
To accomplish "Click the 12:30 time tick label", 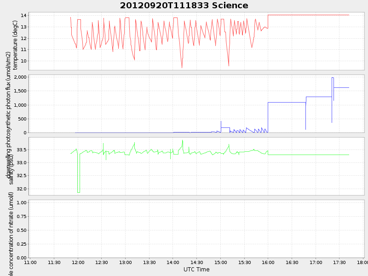I will [x=102, y=262].
